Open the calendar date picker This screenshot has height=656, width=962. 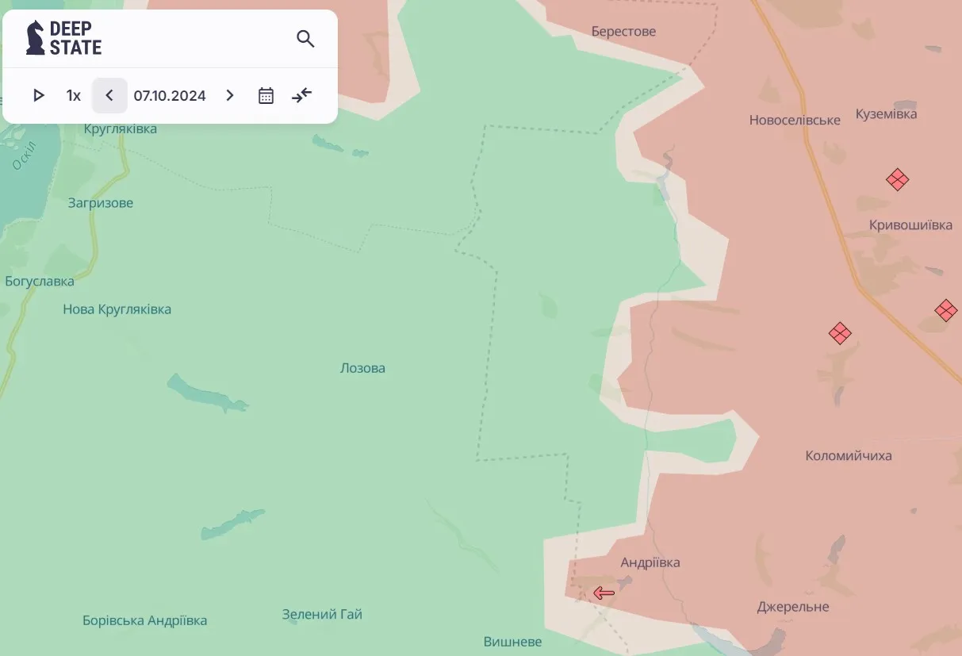click(266, 96)
